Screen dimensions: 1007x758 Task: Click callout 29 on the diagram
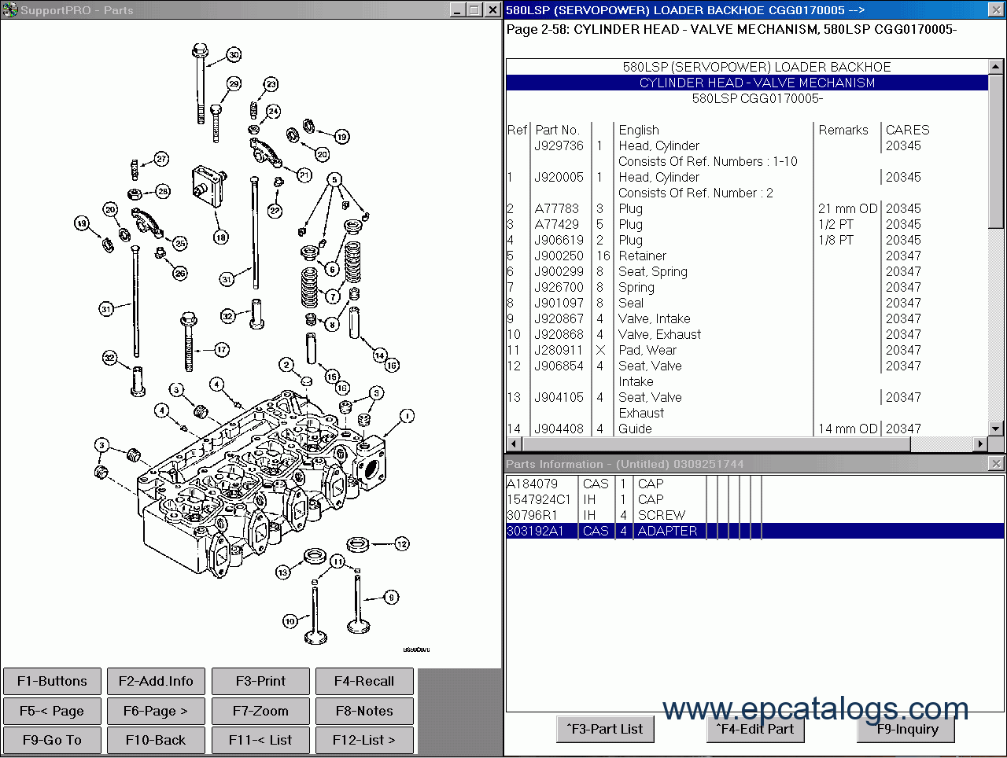tap(234, 83)
